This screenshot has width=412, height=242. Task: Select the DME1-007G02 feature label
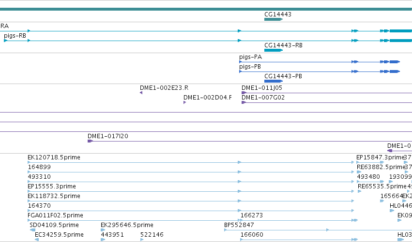[263, 98]
